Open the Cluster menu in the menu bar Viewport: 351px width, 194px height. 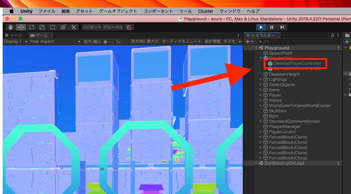pyautogui.click(x=205, y=11)
